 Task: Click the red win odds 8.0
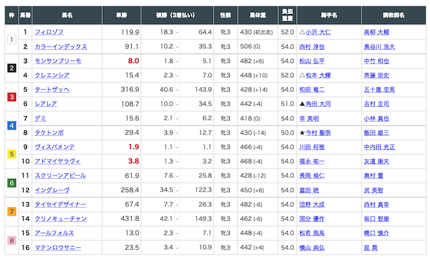pos(134,61)
